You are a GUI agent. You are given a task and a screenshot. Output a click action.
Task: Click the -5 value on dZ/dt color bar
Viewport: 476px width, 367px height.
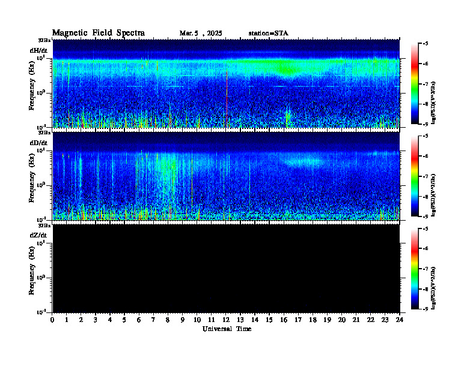coord(426,228)
